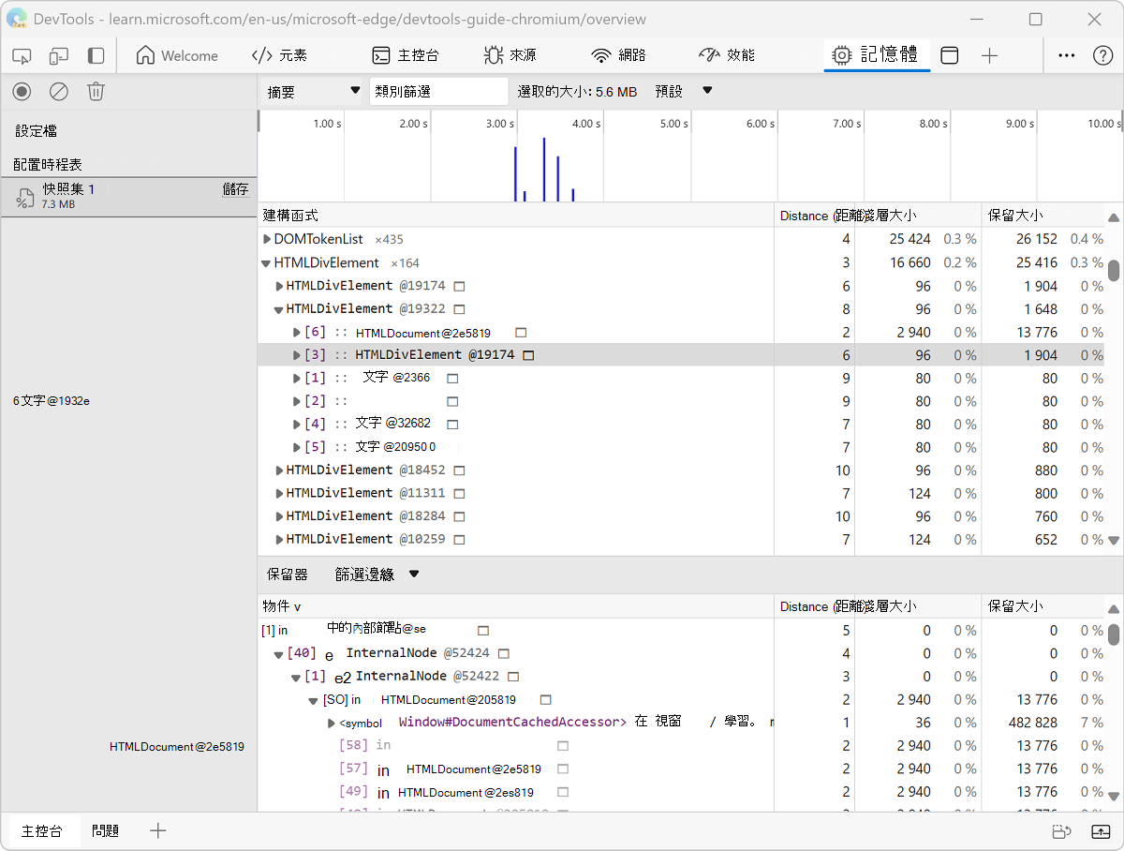Collapse HTMLDivElement @19322 row

coord(279,309)
